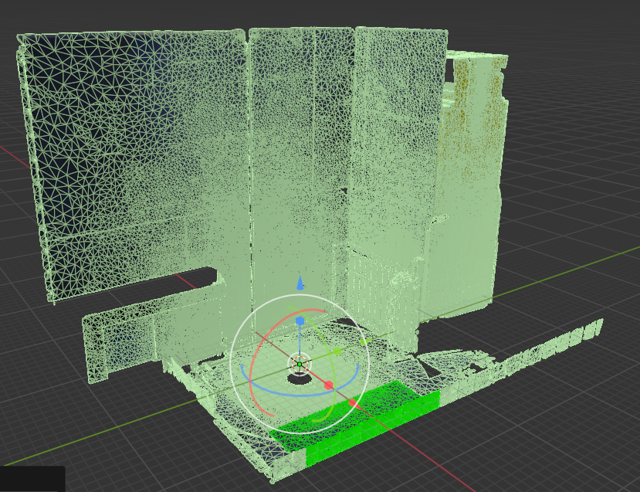Click the green cube handle on the Y axis
This screenshot has width=640, height=492.
(x=337, y=351)
